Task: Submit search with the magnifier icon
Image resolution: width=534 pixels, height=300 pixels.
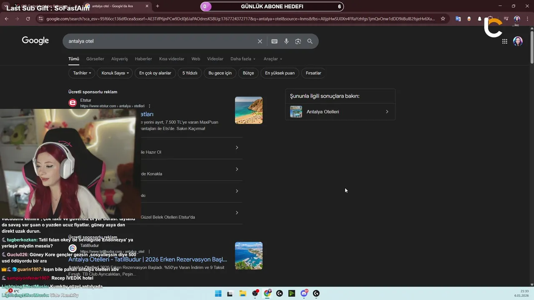Action: click(310, 41)
